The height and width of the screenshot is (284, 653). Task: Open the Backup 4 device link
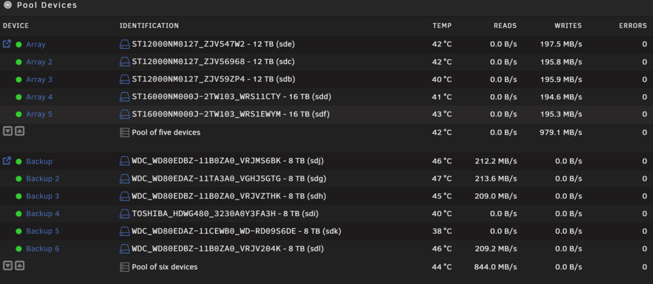point(42,213)
